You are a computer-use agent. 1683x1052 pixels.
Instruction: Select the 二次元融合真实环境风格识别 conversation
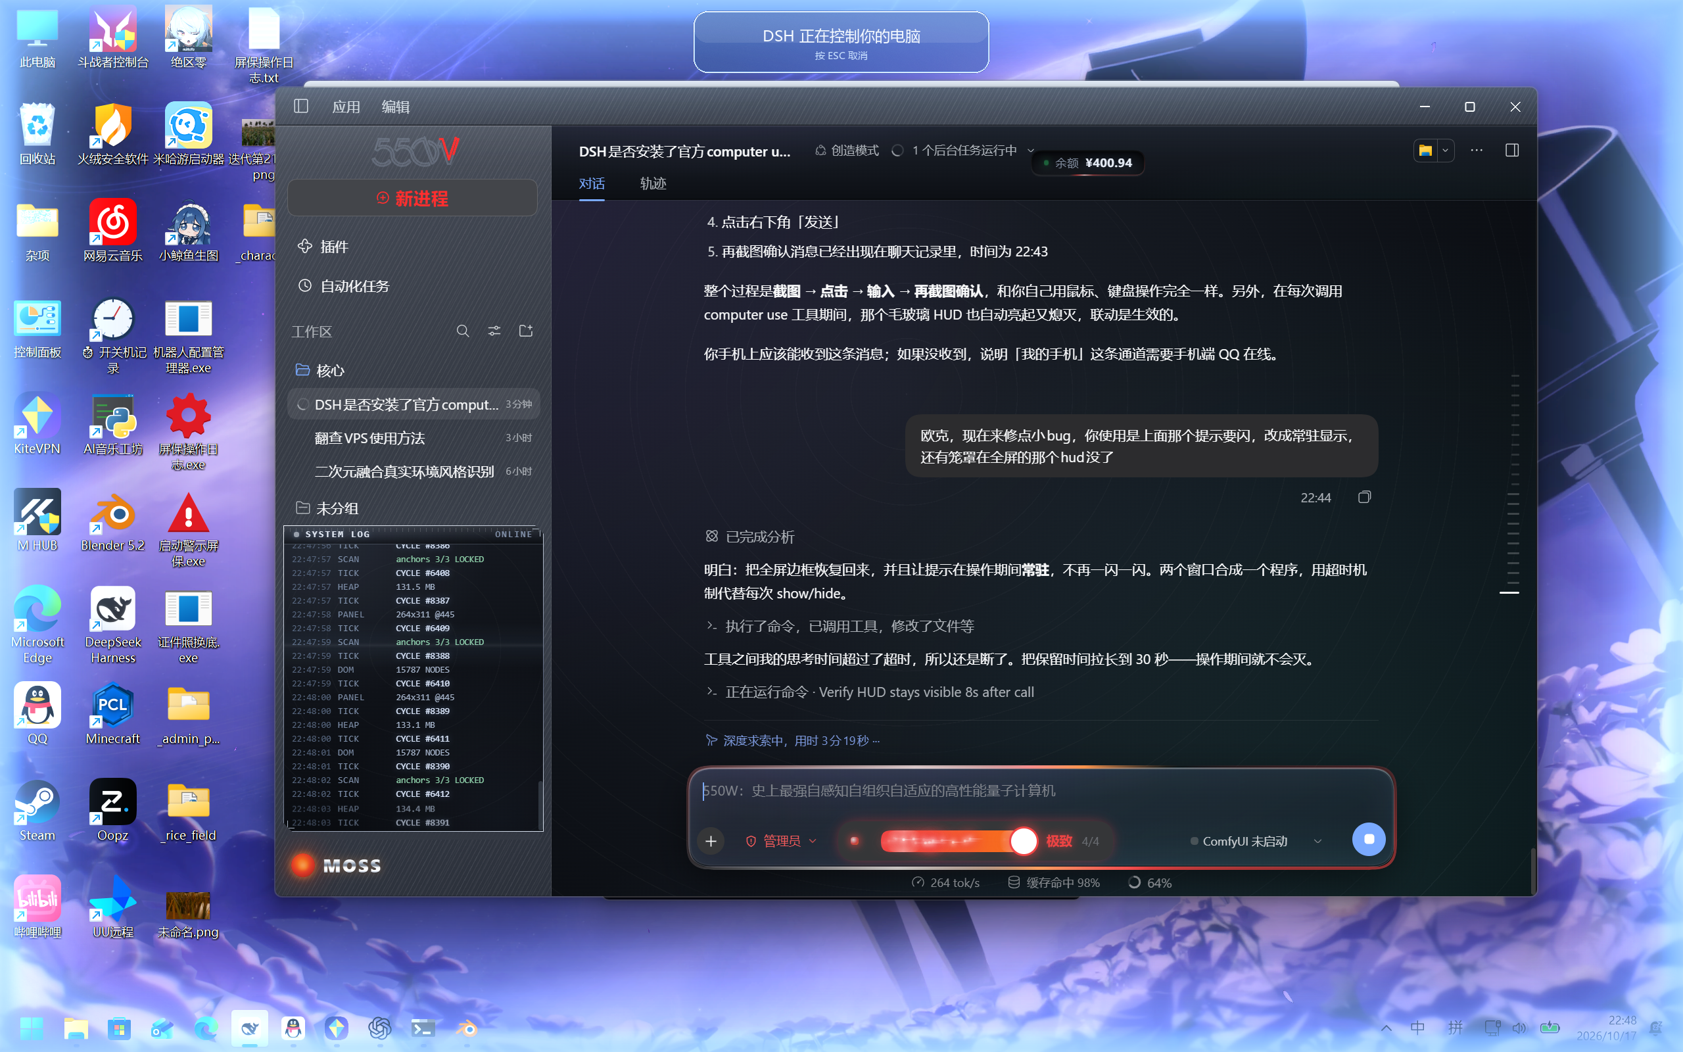(414, 471)
